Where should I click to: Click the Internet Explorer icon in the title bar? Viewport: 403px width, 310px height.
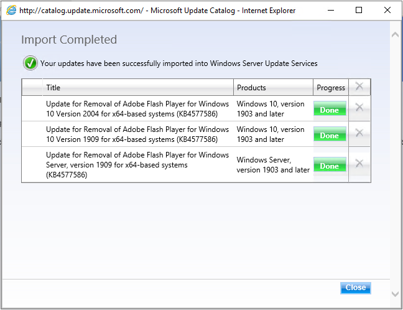point(11,11)
